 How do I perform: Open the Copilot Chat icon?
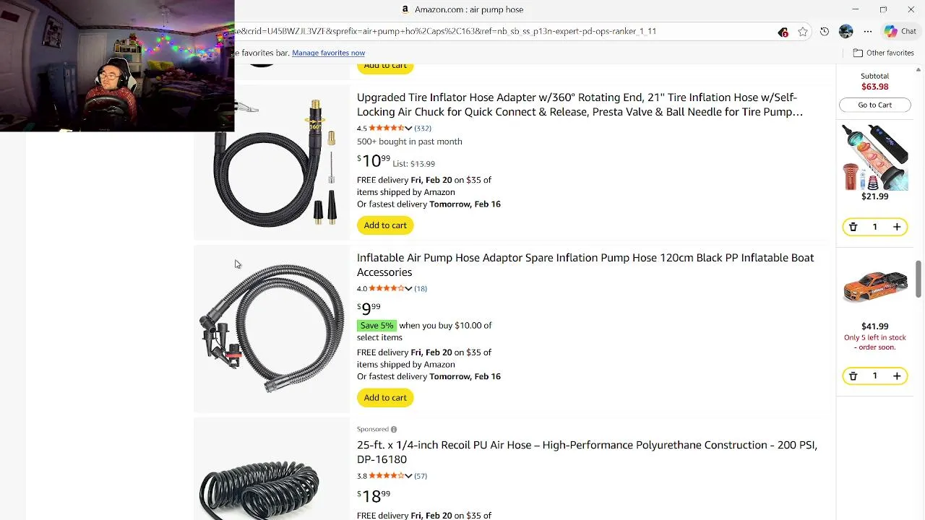click(x=900, y=32)
